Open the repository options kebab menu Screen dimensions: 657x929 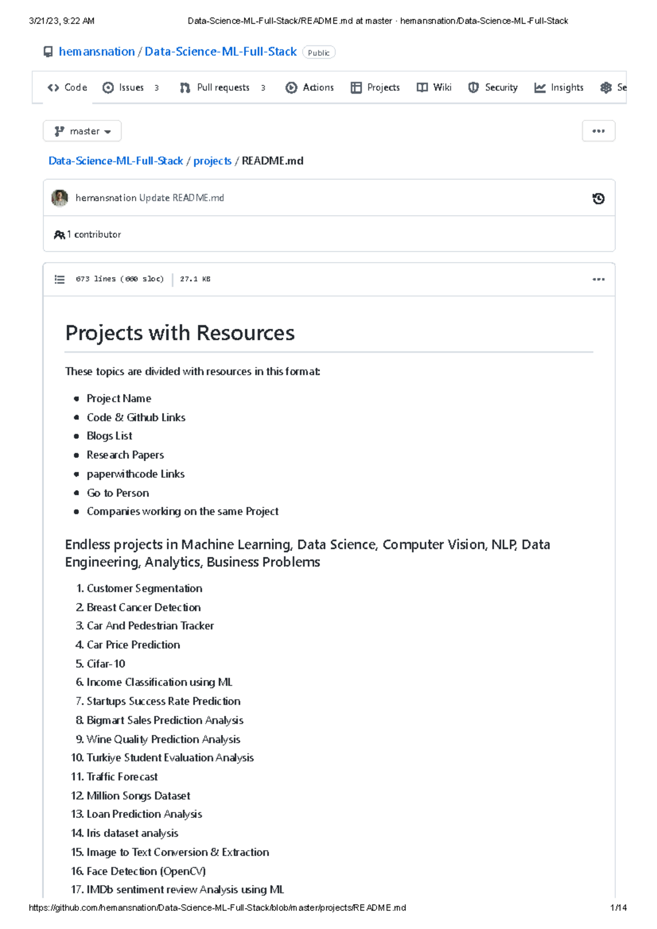click(598, 131)
